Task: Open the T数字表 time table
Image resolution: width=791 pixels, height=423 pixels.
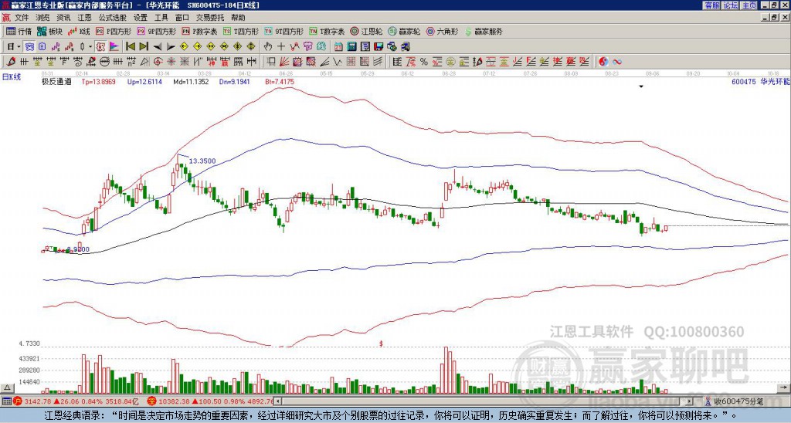Action: click(327, 31)
